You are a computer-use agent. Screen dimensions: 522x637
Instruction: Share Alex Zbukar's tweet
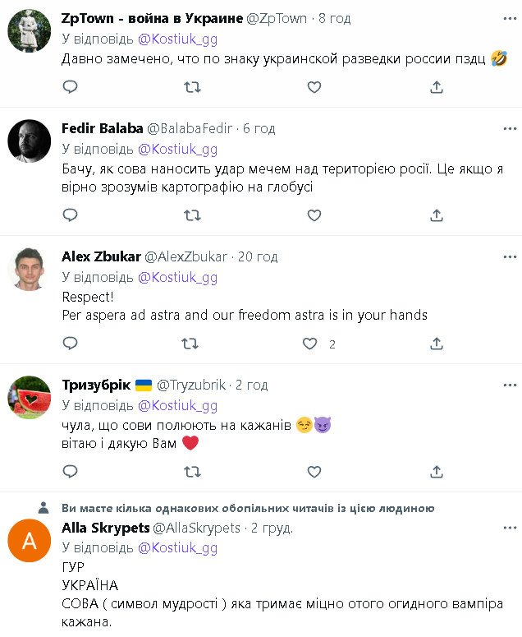pyautogui.click(x=437, y=343)
